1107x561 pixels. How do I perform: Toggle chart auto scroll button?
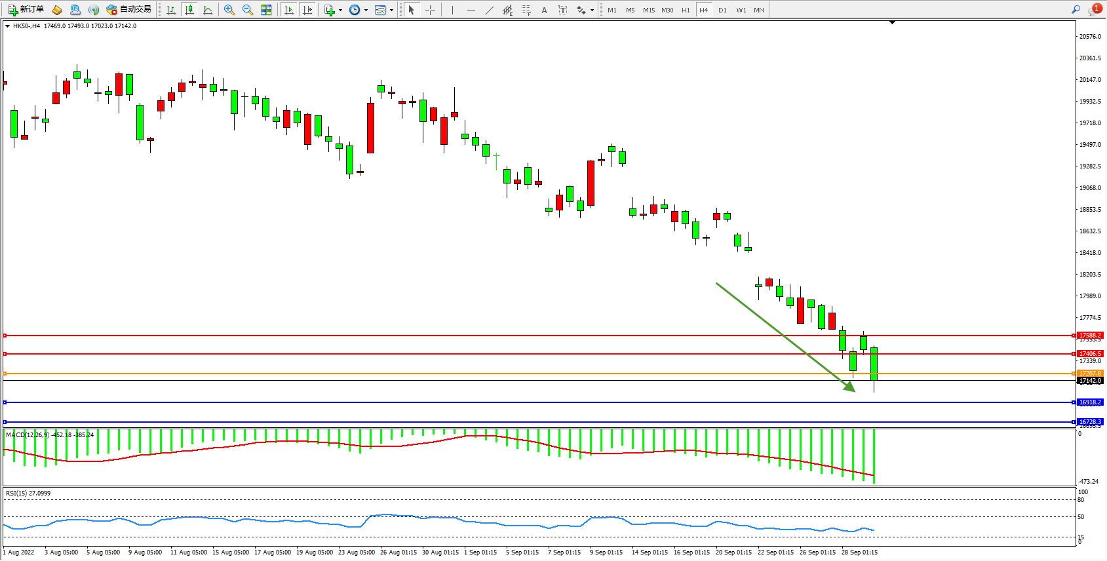(289, 10)
